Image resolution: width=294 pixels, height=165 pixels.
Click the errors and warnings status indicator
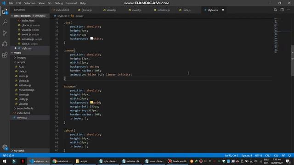(8, 155)
